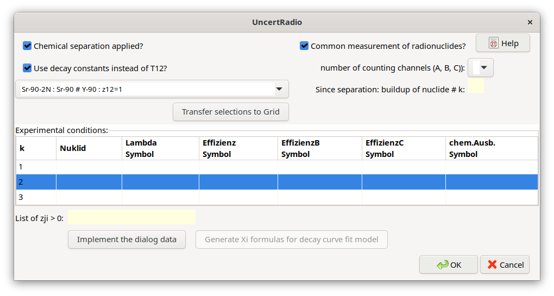Click the Nuklid column header

coord(89,148)
